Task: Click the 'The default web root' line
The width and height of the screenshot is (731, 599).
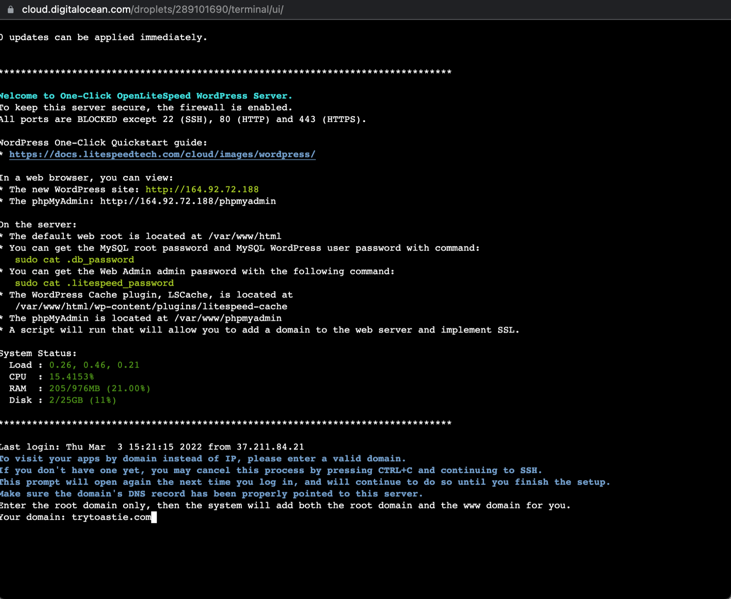Action: point(141,236)
